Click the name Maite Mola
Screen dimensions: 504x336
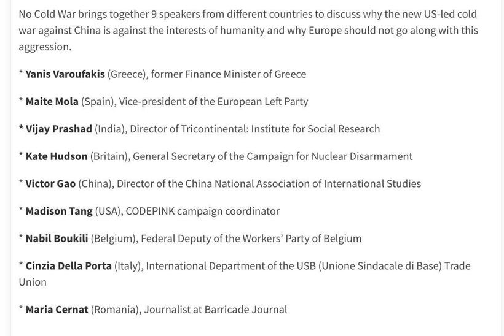52,102
